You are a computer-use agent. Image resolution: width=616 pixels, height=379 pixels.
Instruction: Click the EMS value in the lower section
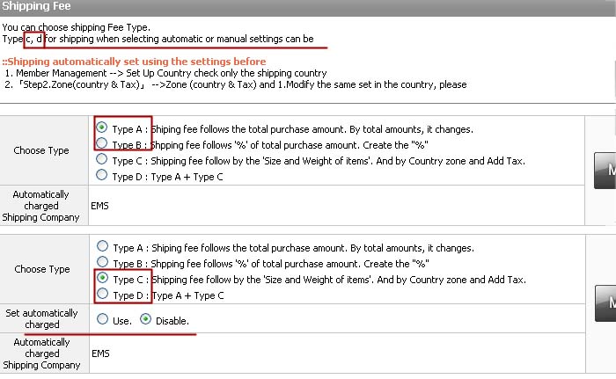[x=101, y=353]
